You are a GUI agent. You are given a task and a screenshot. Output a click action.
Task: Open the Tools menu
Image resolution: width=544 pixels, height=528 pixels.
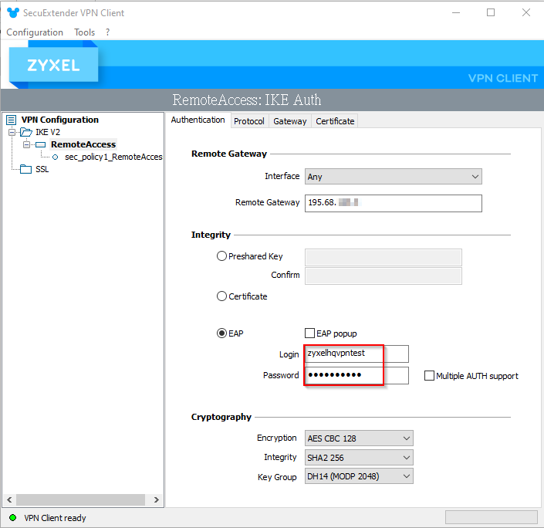tap(84, 32)
